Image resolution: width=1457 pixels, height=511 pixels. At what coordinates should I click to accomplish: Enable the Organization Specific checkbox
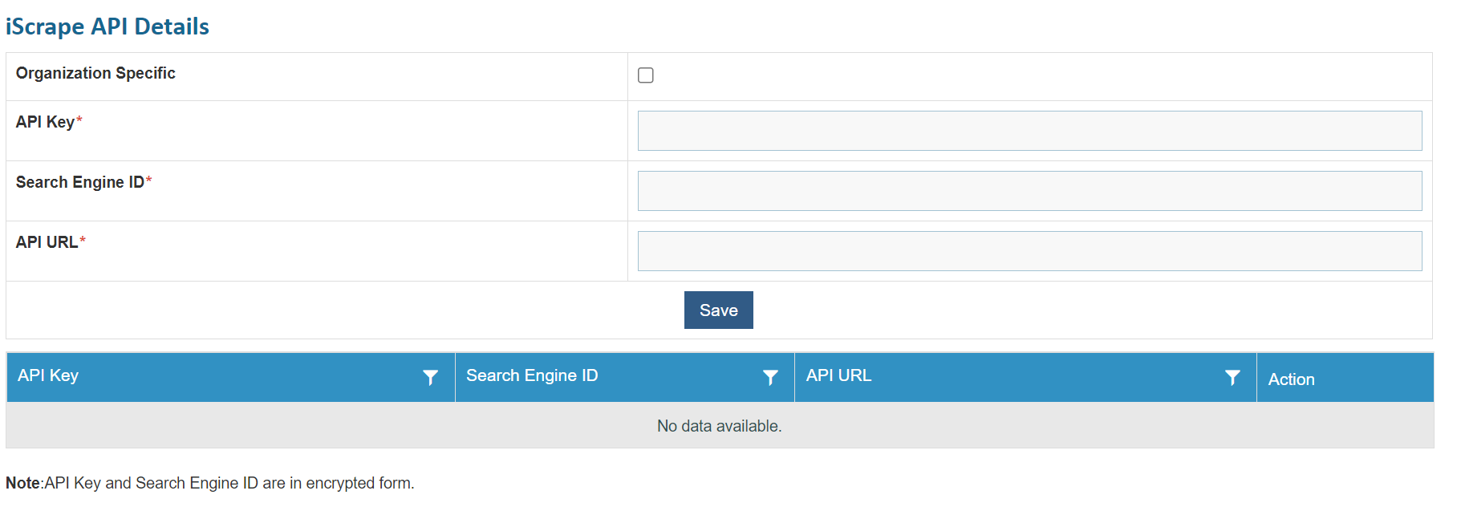[646, 75]
